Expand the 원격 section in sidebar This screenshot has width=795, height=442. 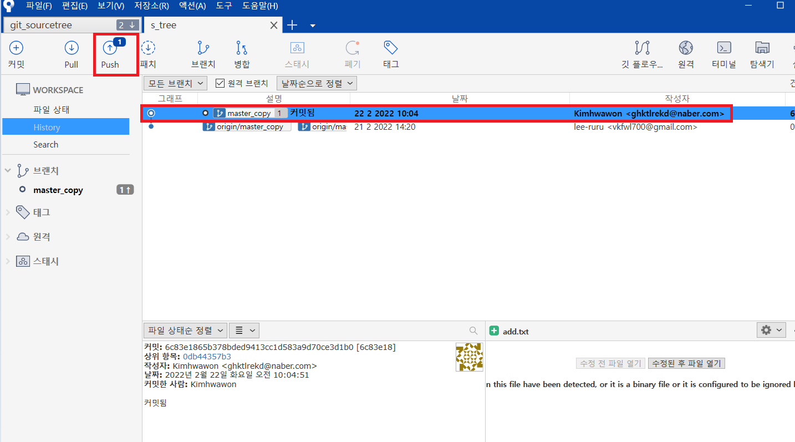[x=8, y=237]
